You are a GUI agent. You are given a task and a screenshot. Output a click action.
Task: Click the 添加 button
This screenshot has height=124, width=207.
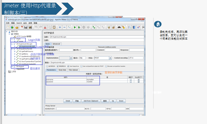77,101
